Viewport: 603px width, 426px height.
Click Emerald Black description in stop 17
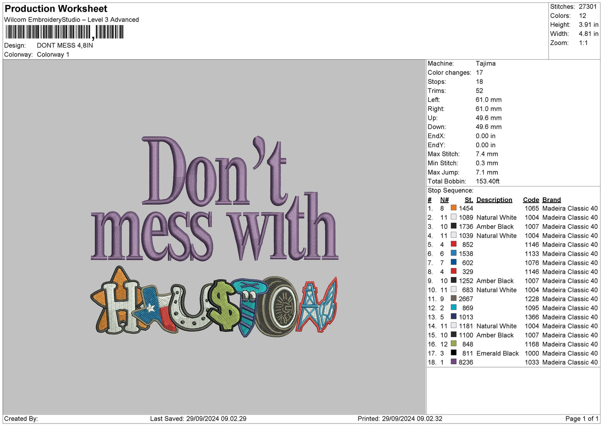[497, 353]
